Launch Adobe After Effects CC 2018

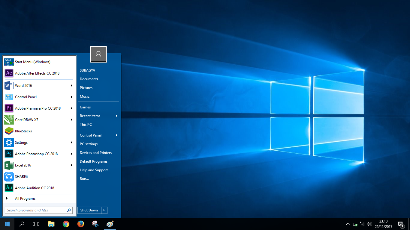click(x=39, y=73)
